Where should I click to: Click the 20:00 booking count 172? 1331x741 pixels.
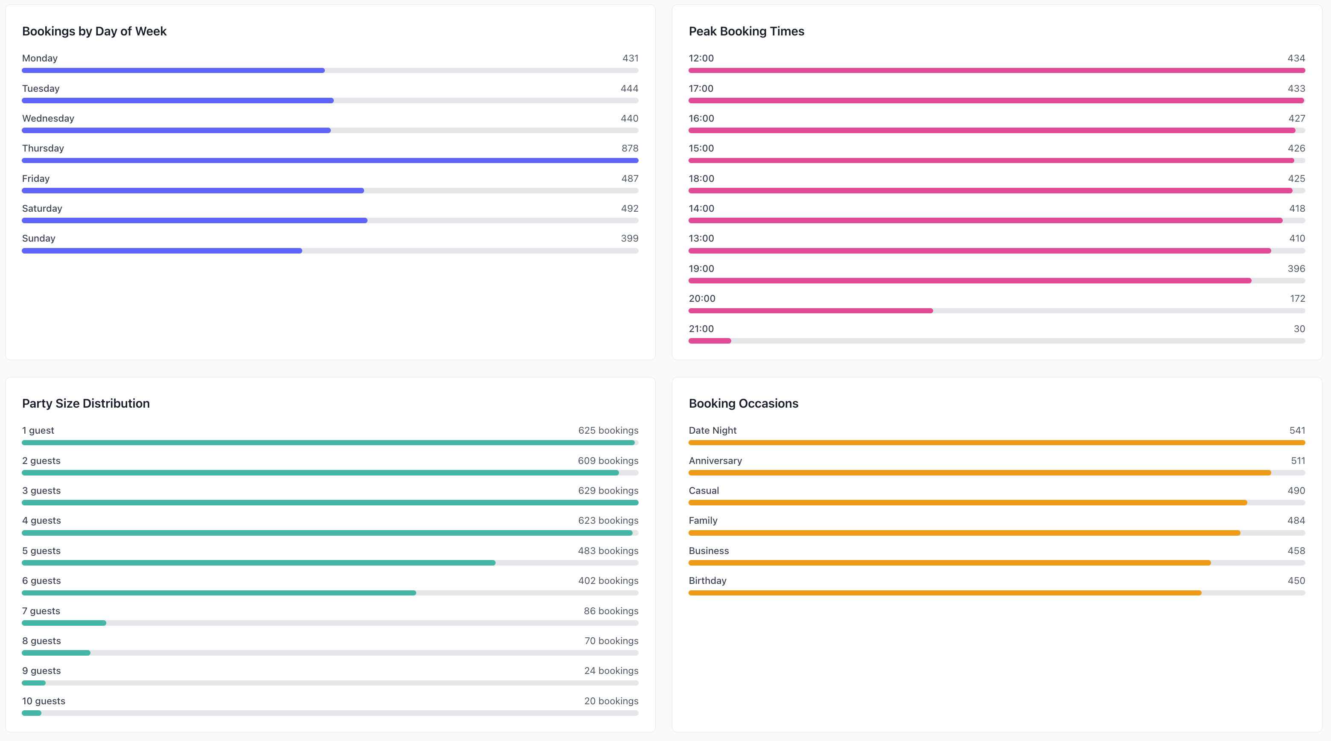click(1296, 298)
